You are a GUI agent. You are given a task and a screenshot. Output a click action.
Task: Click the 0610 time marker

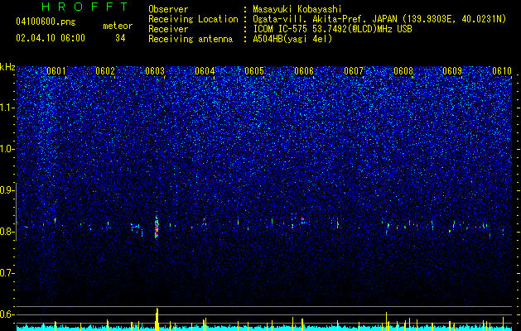tap(502, 71)
